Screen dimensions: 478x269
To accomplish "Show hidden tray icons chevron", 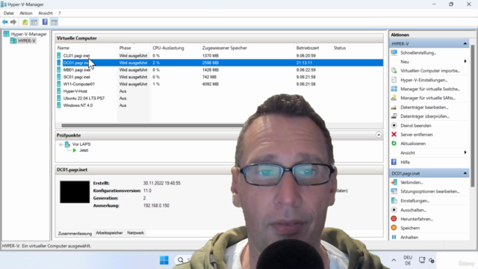I will (394, 260).
